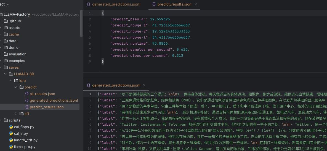Click the file icon on top generated_predictions.jsonl tab

88,4
